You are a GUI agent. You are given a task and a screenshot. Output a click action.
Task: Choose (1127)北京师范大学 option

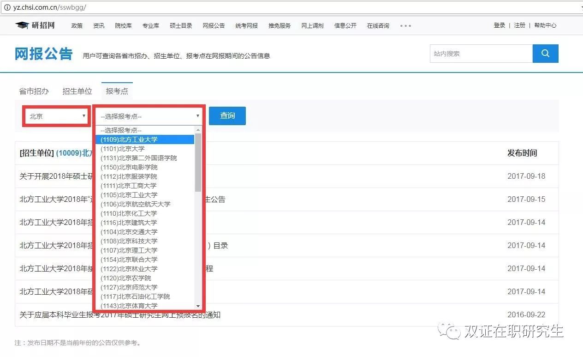[x=129, y=287]
